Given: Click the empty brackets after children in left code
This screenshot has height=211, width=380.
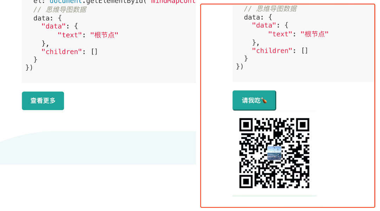Looking at the screenshot, I should coord(94,52).
